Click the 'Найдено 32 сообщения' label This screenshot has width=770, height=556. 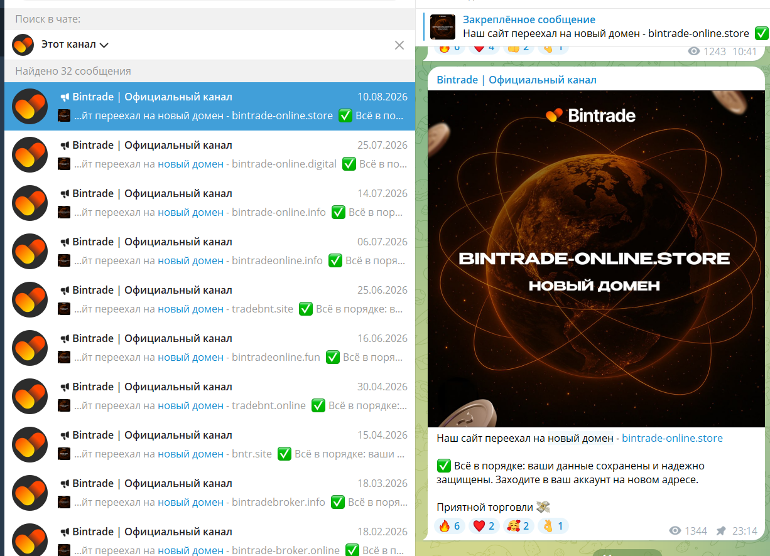(x=73, y=71)
